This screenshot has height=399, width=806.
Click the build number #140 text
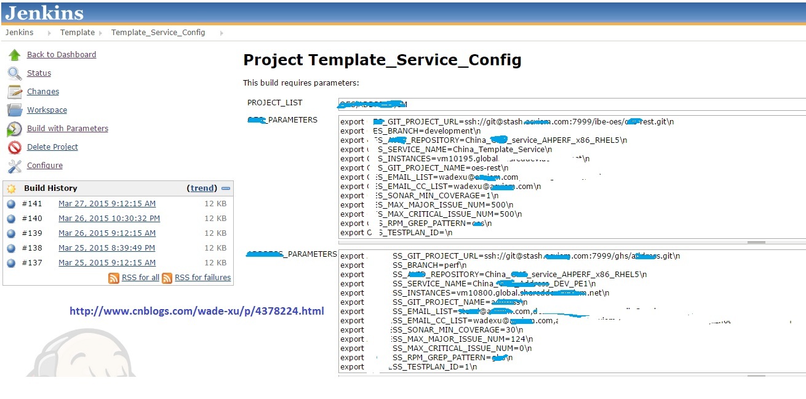click(32, 219)
